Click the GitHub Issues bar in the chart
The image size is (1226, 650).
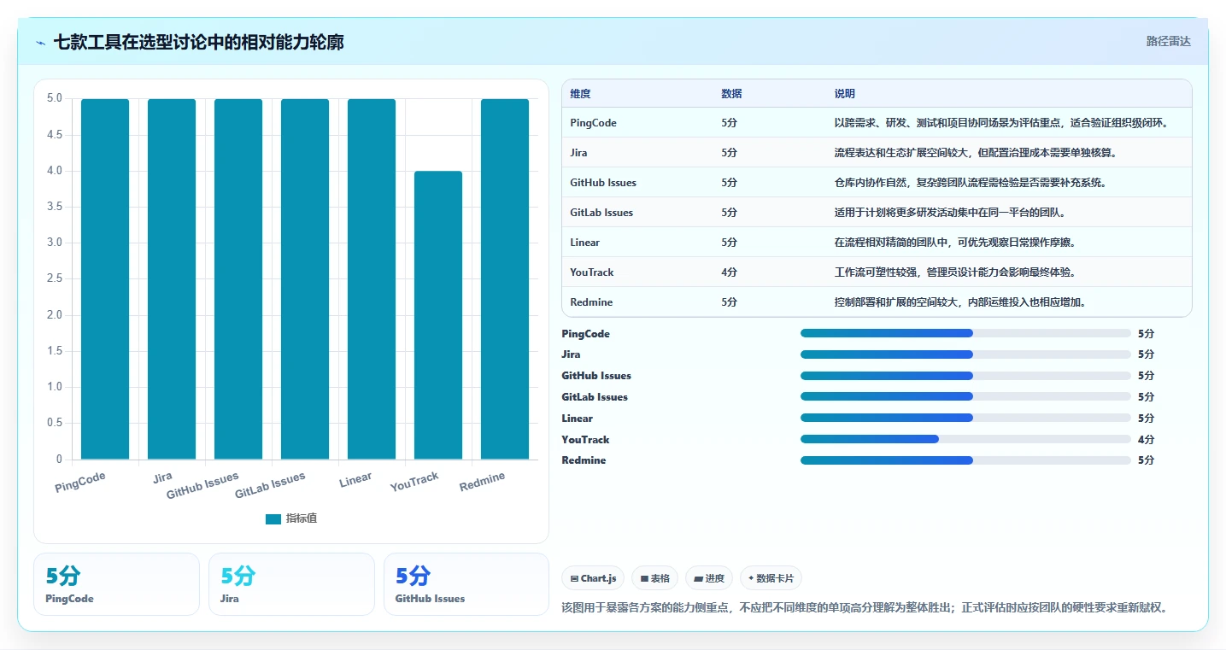(238, 279)
